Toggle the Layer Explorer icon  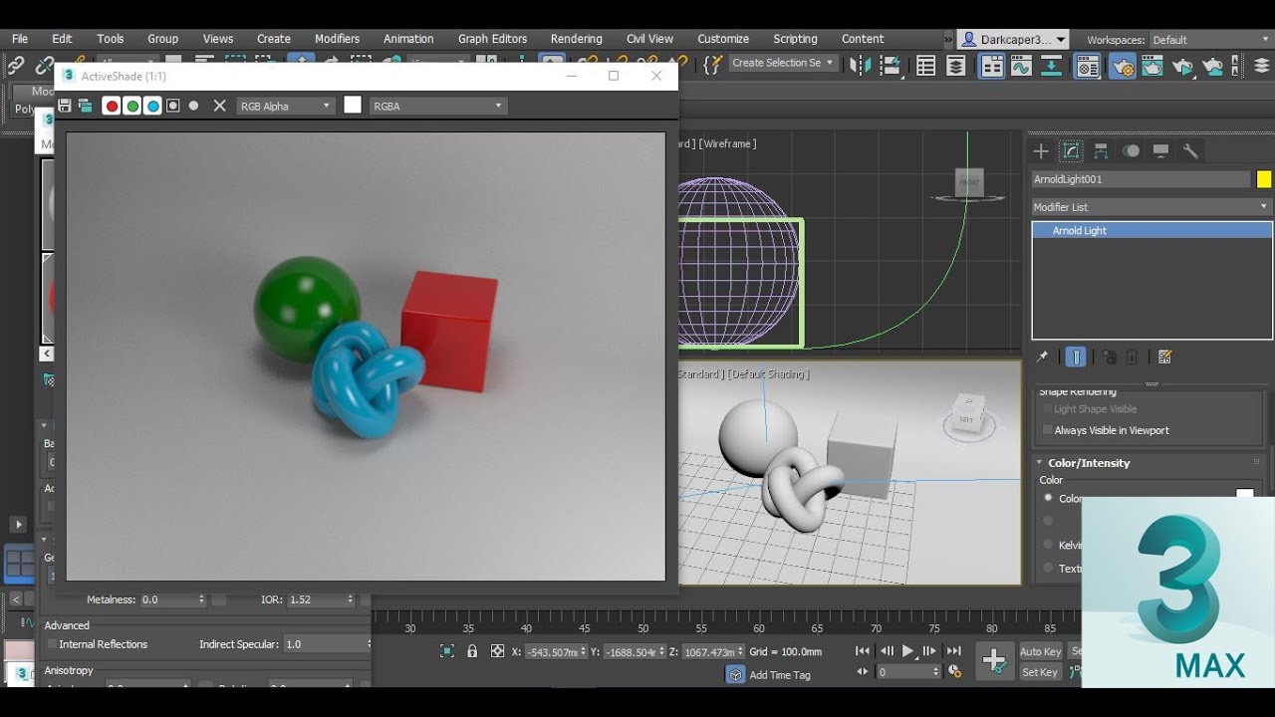click(956, 66)
